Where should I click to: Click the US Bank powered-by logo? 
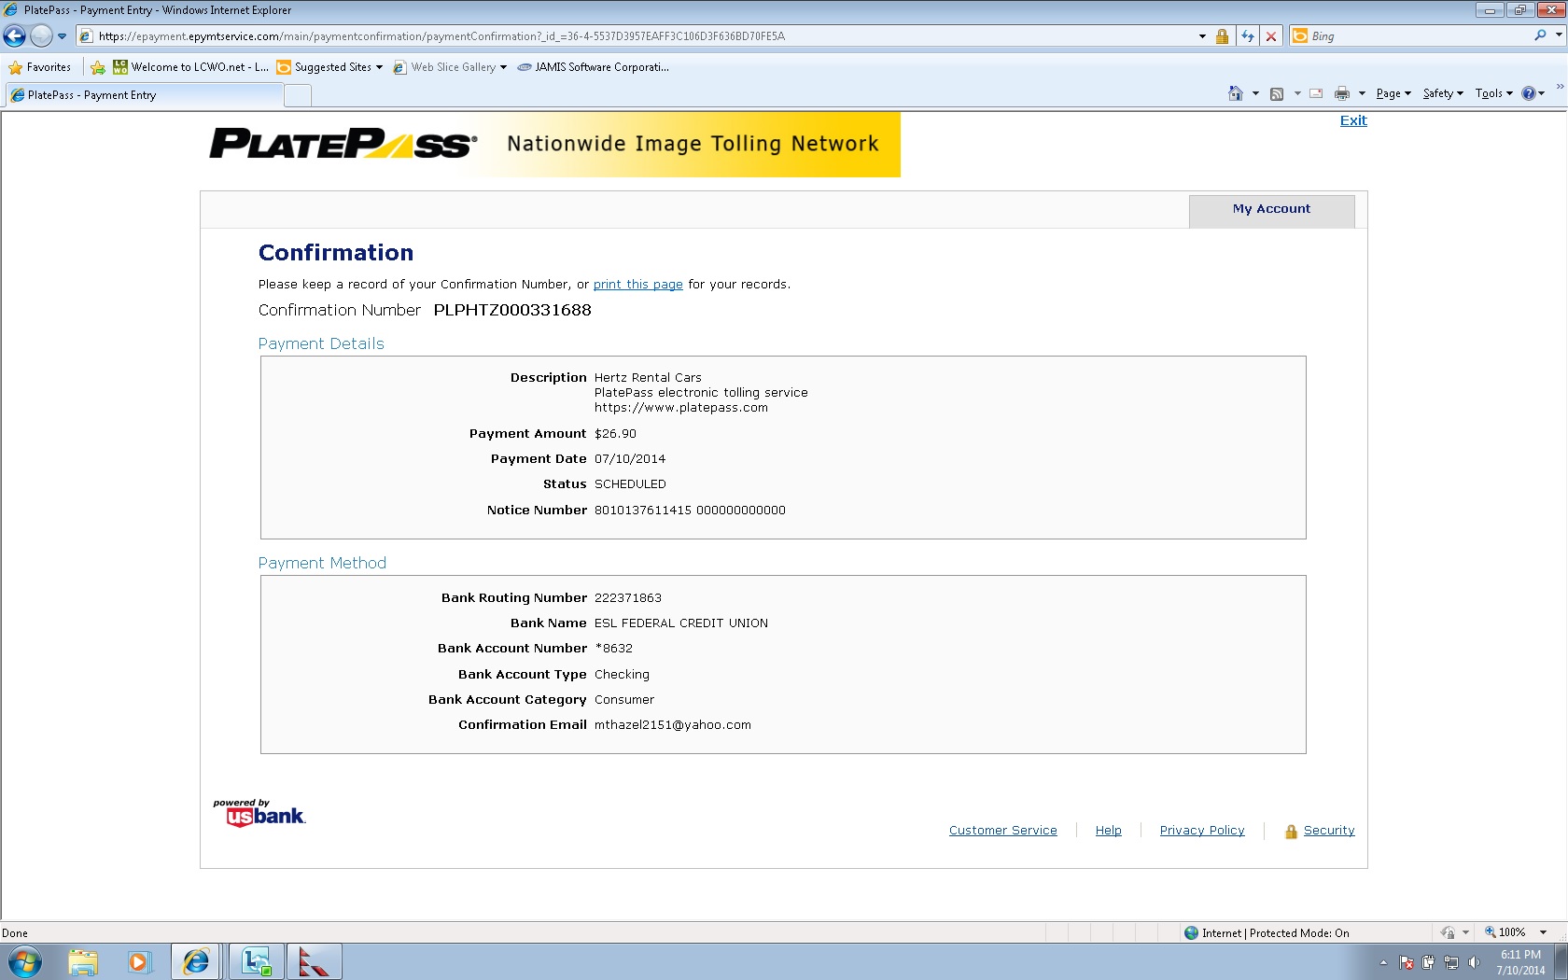tap(259, 813)
